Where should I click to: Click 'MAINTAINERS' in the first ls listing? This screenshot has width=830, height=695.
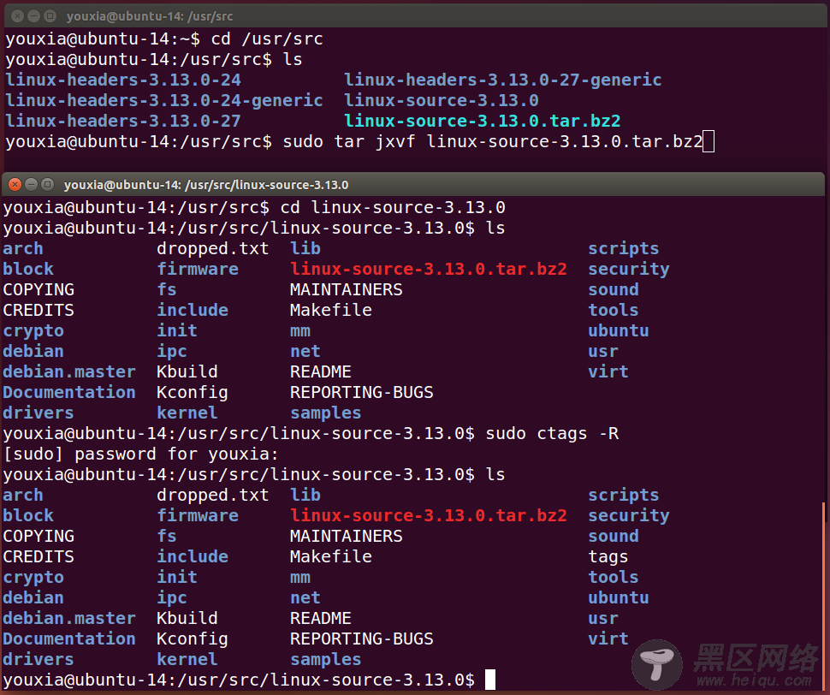[x=347, y=289]
